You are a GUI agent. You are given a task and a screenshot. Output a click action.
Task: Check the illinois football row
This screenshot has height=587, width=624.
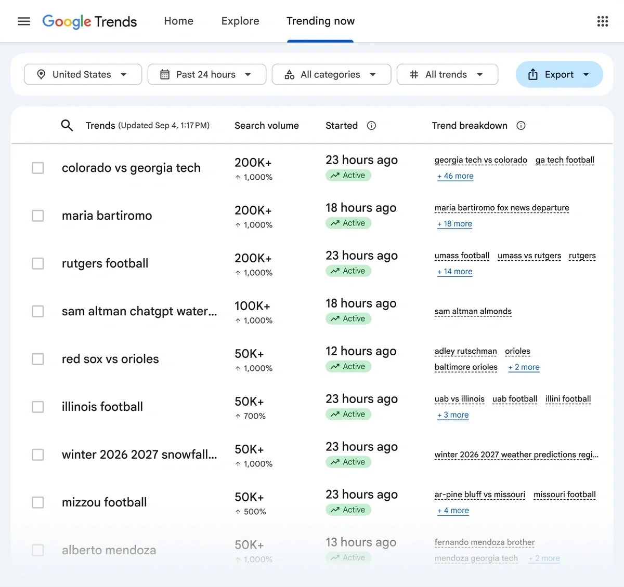38,407
